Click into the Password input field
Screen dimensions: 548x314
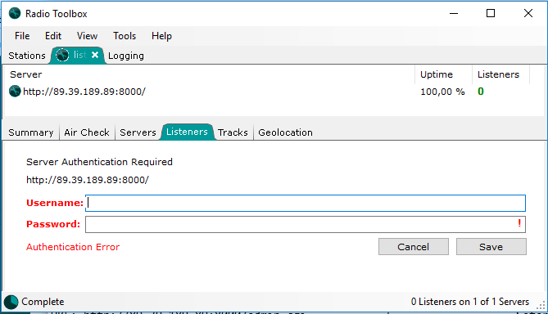[306, 224]
